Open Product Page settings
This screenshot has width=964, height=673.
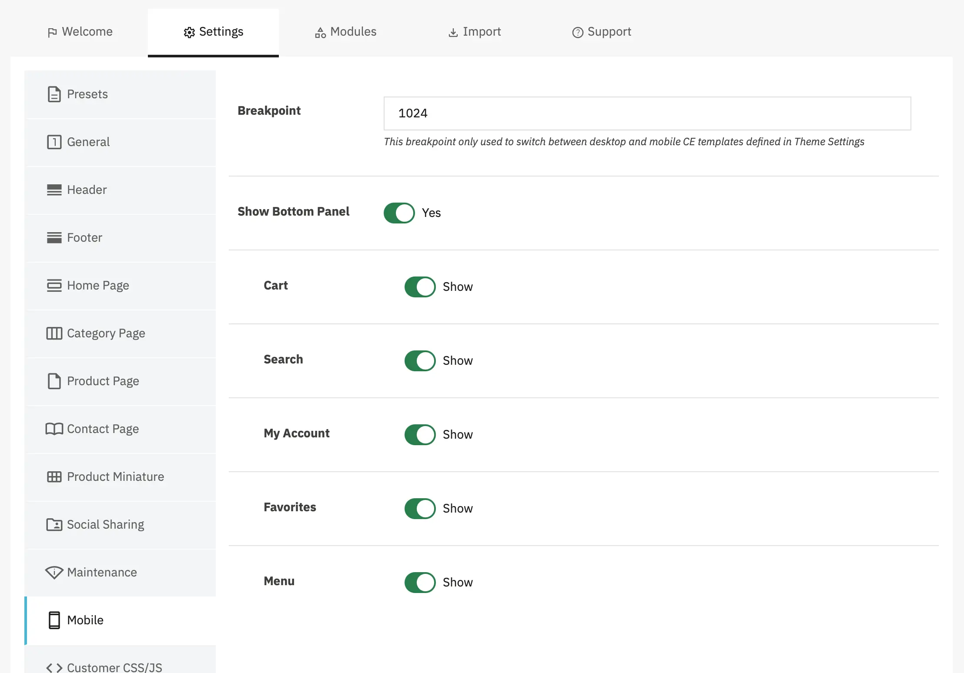coord(120,381)
